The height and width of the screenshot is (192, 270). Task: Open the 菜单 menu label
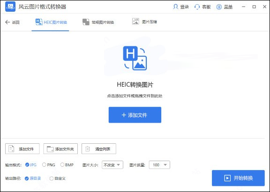point(228,7)
